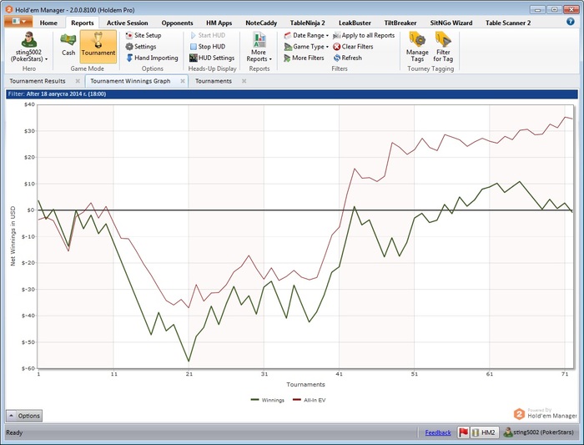This screenshot has height=445, width=584.
Task: Expand the Game Type dropdown arrow
Action: pyautogui.click(x=327, y=47)
